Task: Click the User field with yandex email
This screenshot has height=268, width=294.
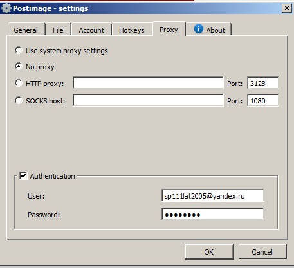Action: (213, 195)
